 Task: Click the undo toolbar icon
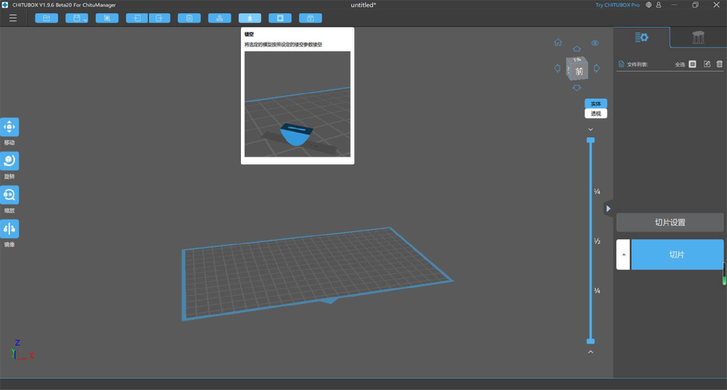[x=137, y=18]
